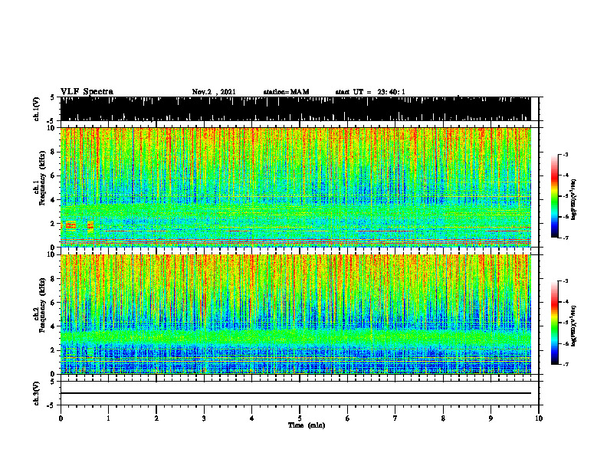Click inside the ch.2 spectrogram panel
This screenshot has height=469, width=607.
(x=295, y=314)
